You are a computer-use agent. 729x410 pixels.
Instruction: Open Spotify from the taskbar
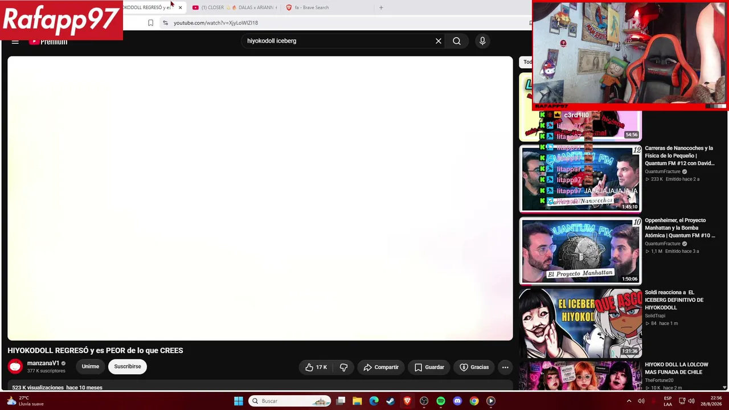pos(441,401)
